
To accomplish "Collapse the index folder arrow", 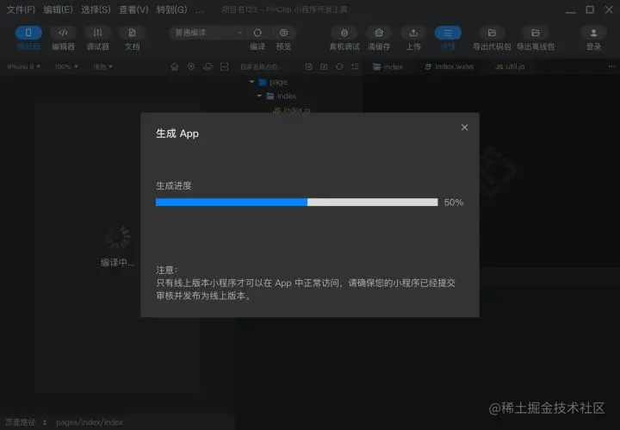I will 259,96.
